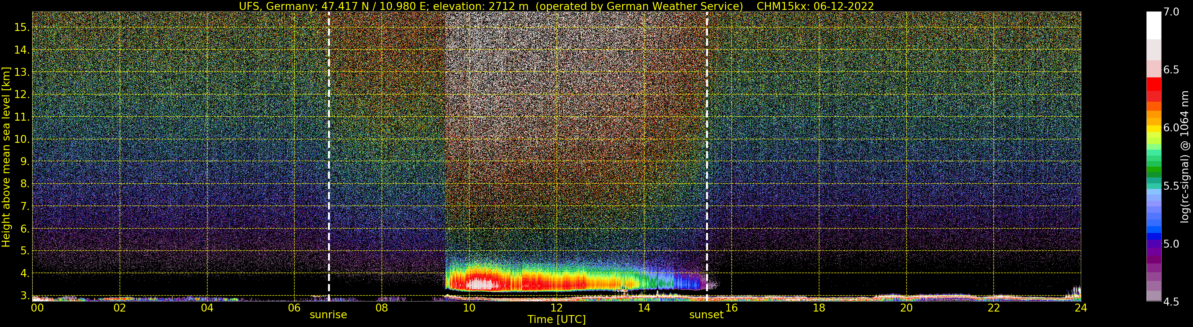
Task: Pick the bright red band in the colorbar
Action: pos(1154,84)
